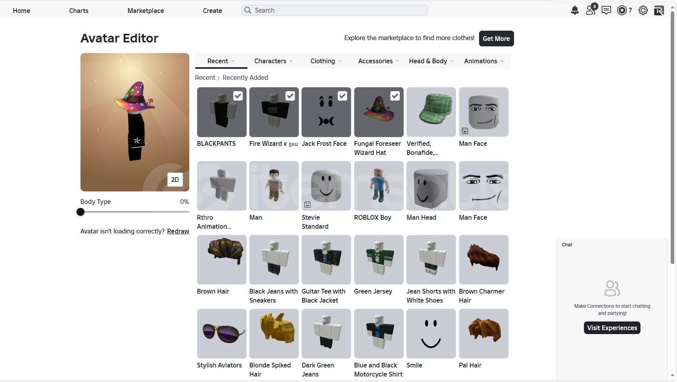The image size is (677, 382).
Task: Open the notifications bell icon
Action: coord(575,10)
